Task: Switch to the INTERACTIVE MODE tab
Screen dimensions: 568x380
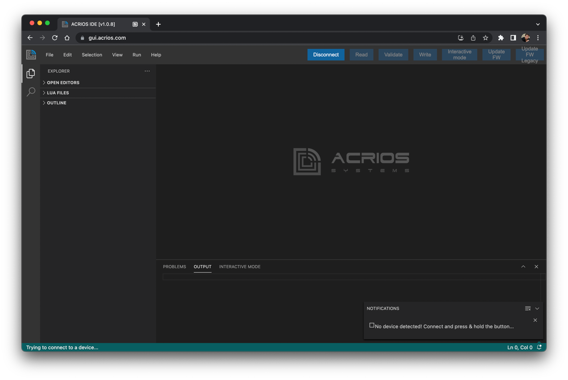Action: coord(240,266)
